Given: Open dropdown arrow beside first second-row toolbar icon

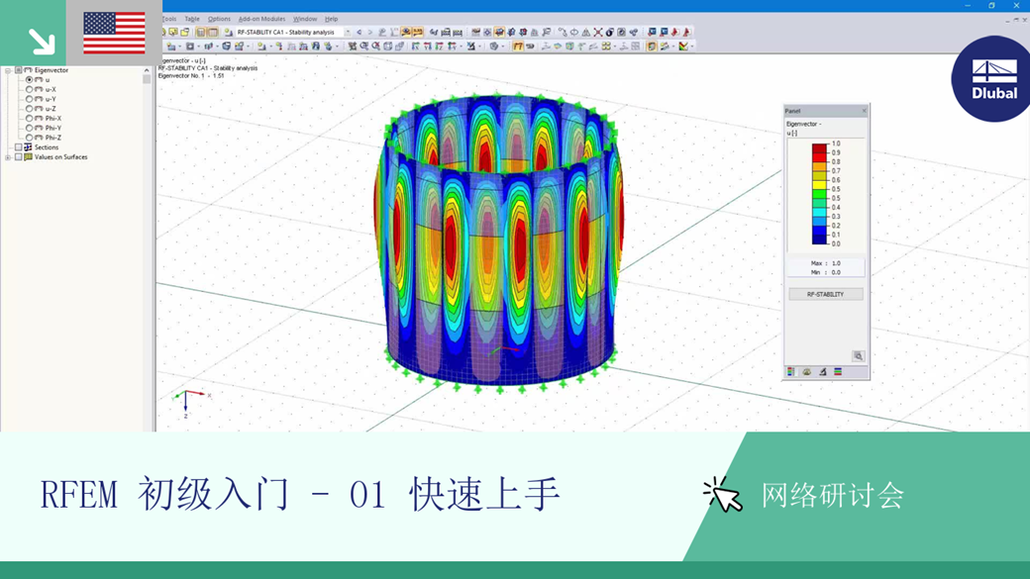Looking at the screenshot, I should 179,47.
